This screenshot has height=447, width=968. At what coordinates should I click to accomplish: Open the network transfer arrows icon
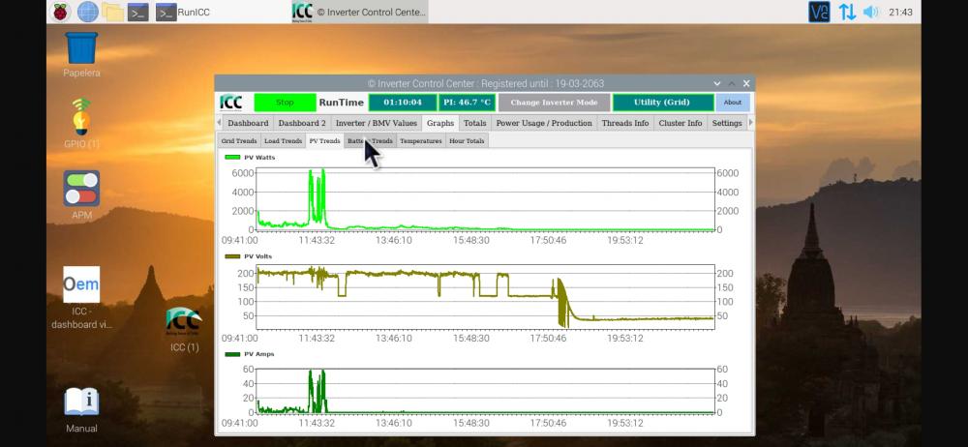click(x=847, y=12)
